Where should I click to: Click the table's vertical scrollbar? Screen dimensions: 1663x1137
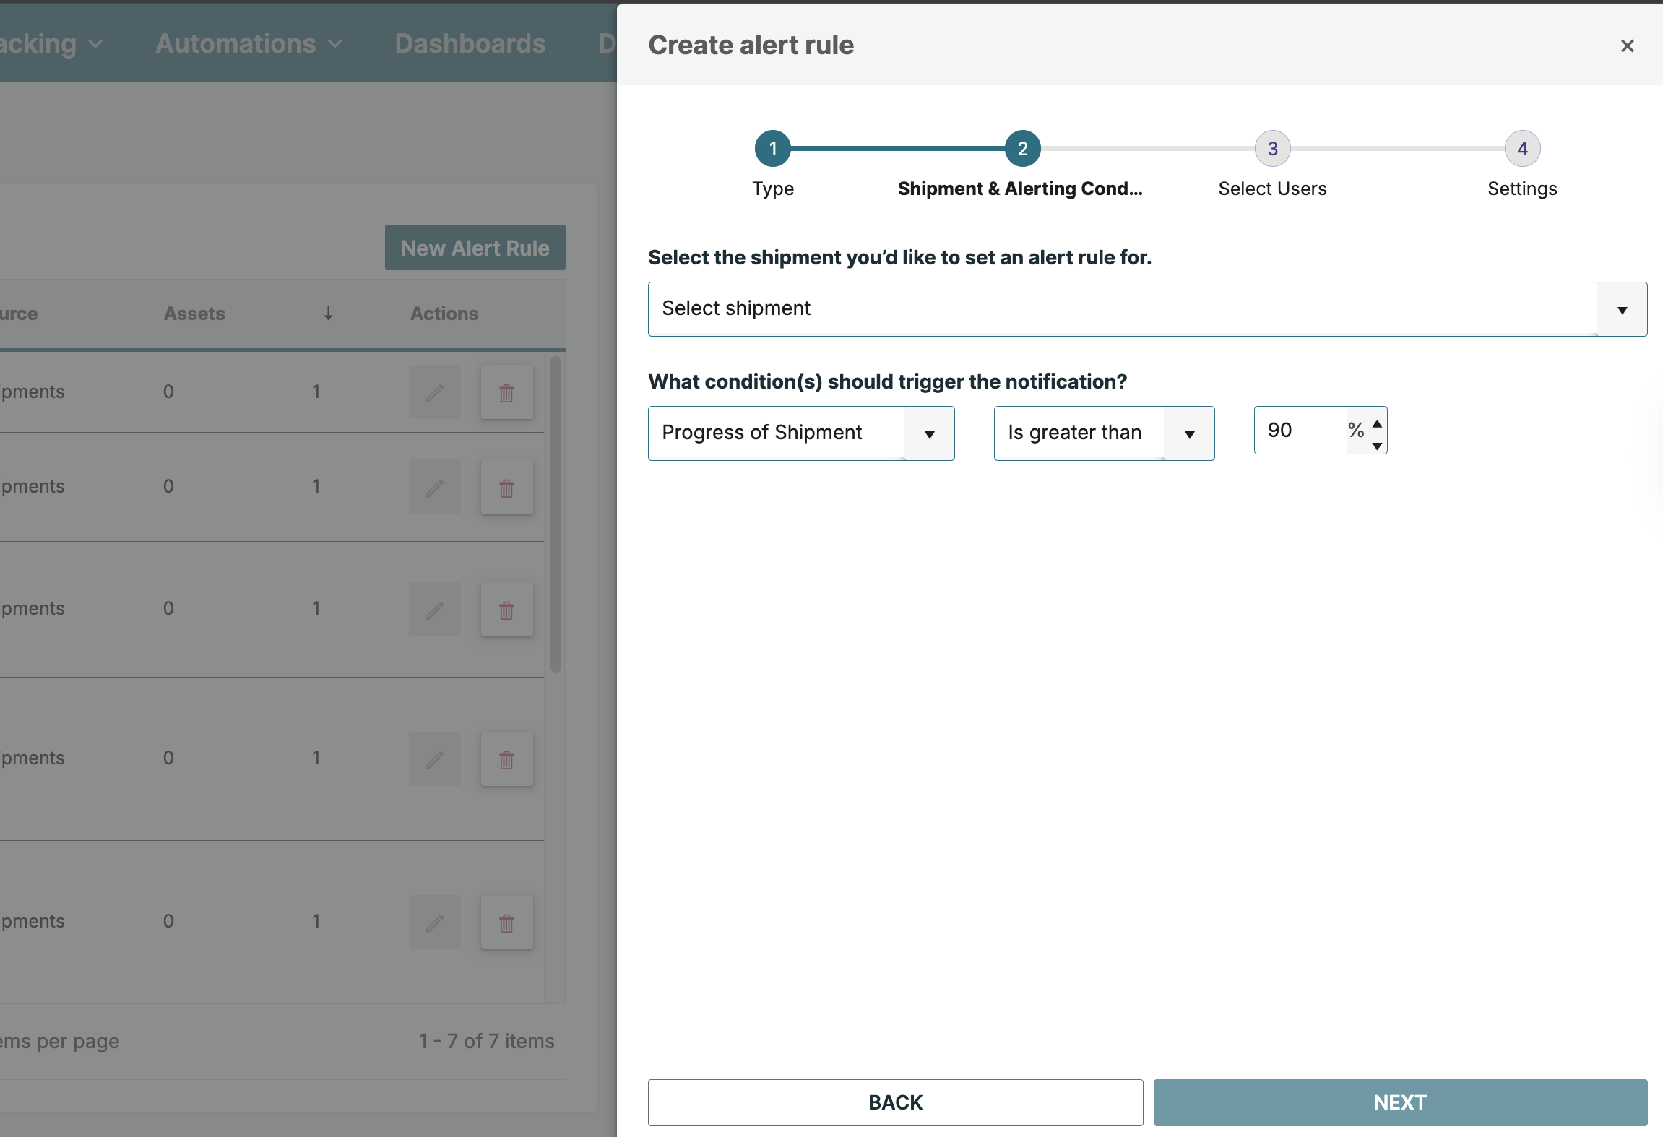[555, 513]
